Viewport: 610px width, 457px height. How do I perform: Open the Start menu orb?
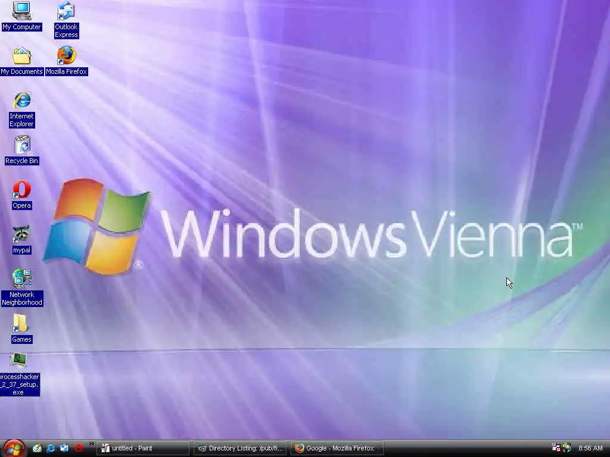14,448
